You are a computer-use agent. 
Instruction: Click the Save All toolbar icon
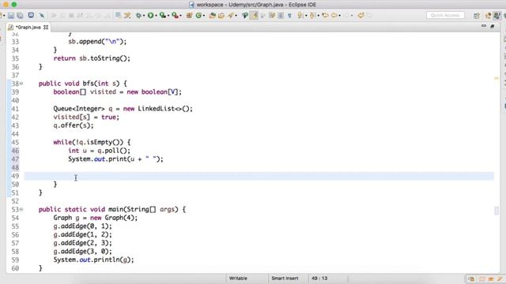coord(20,16)
